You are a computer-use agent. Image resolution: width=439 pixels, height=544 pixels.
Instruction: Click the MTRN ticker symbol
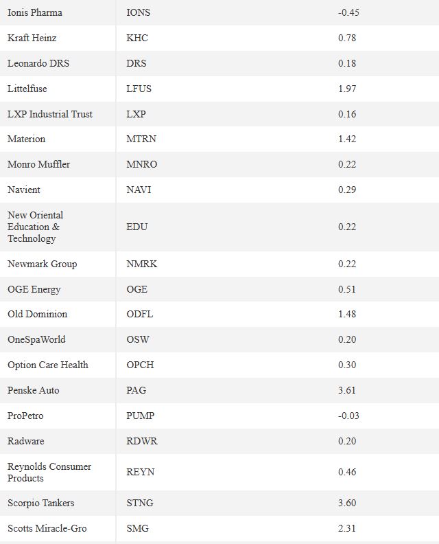tap(141, 139)
